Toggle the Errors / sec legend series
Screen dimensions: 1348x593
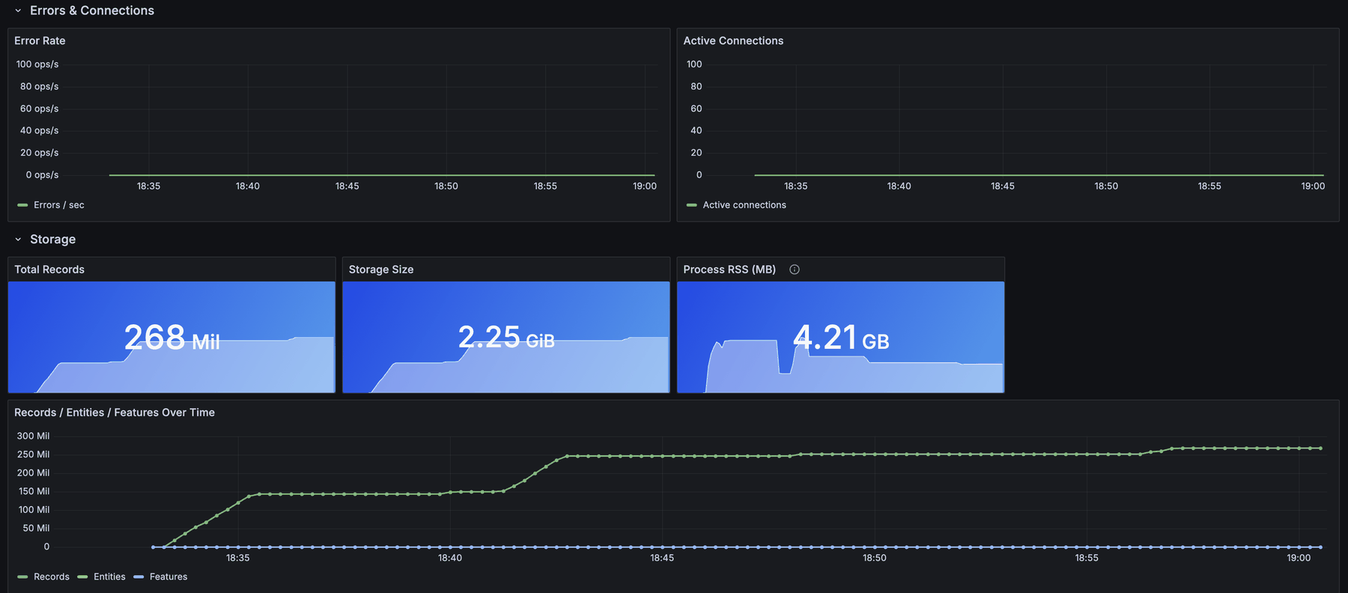pos(58,205)
